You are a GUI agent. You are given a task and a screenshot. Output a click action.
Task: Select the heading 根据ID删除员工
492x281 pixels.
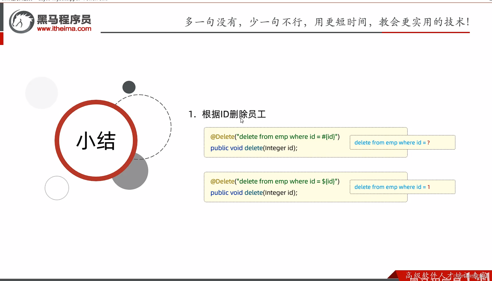click(234, 114)
